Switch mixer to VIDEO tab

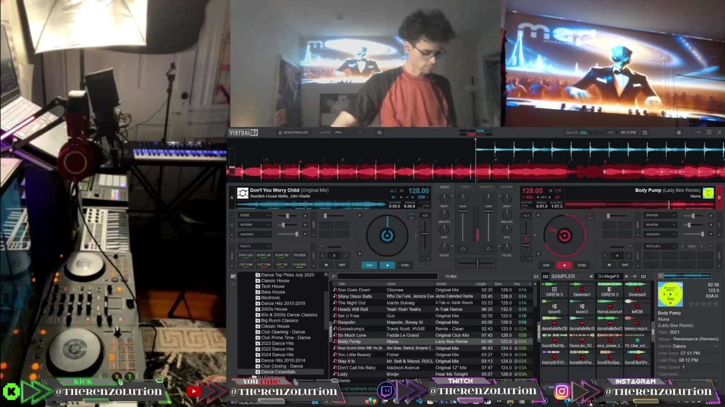465,187
